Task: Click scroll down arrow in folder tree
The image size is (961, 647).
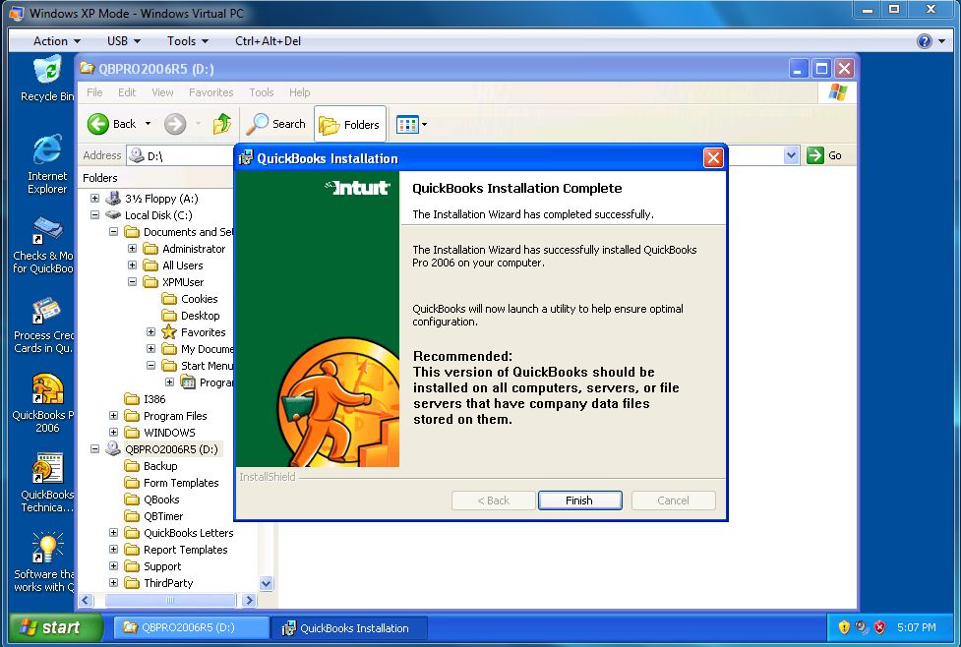Action: [x=266, y=583]
